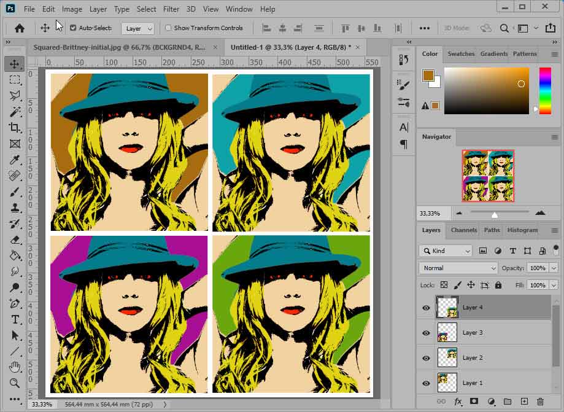
Task: Select the Hand tool
Action: [14, 367]
